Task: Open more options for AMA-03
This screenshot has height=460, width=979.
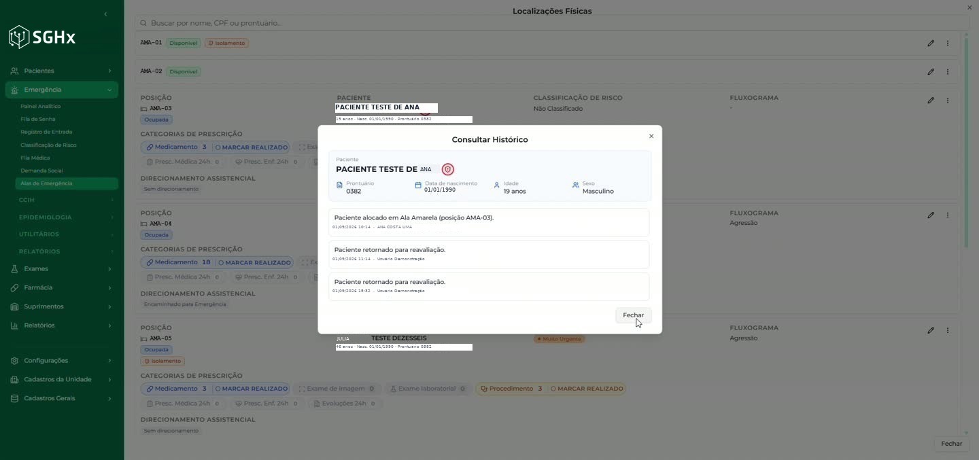Action: tap(948, 100)
